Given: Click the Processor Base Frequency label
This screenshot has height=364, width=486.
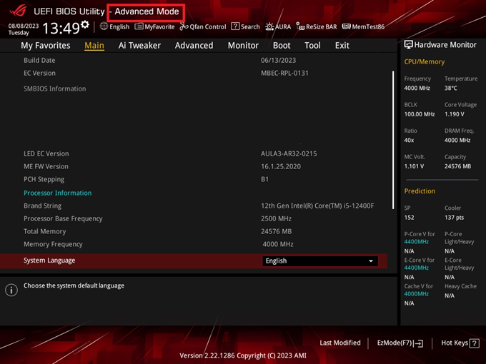Looking at the screenshot, I should coord(63,219).
